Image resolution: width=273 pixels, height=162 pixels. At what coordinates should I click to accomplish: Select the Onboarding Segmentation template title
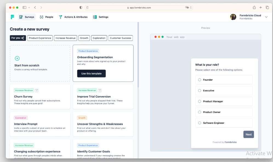coord(95,57)
